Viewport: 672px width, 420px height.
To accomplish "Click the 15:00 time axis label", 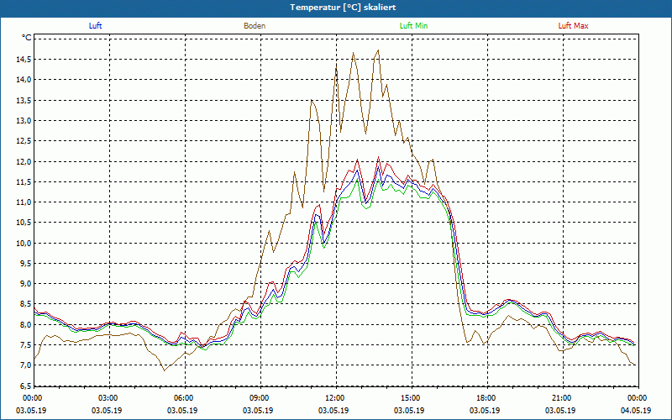I will 412,398.
